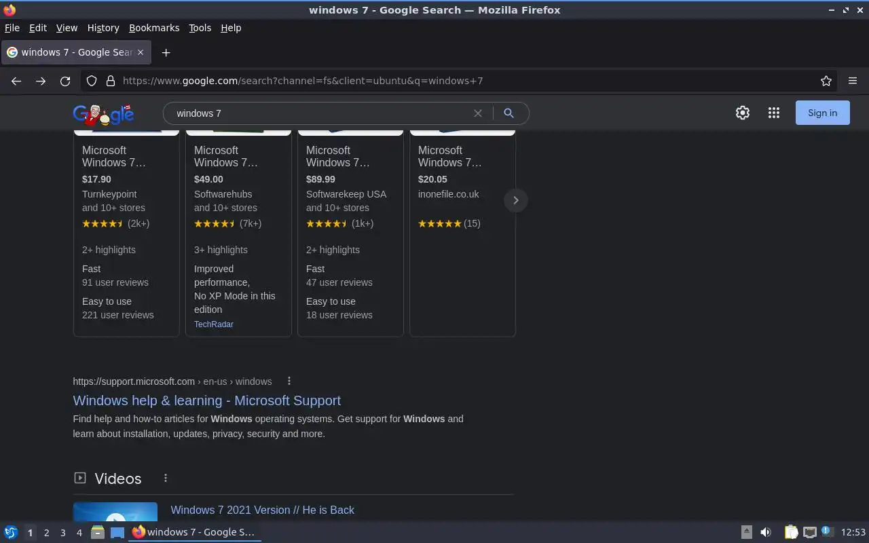Open the File menu
The image size is (869, 543).
click(x=12, y=28)
